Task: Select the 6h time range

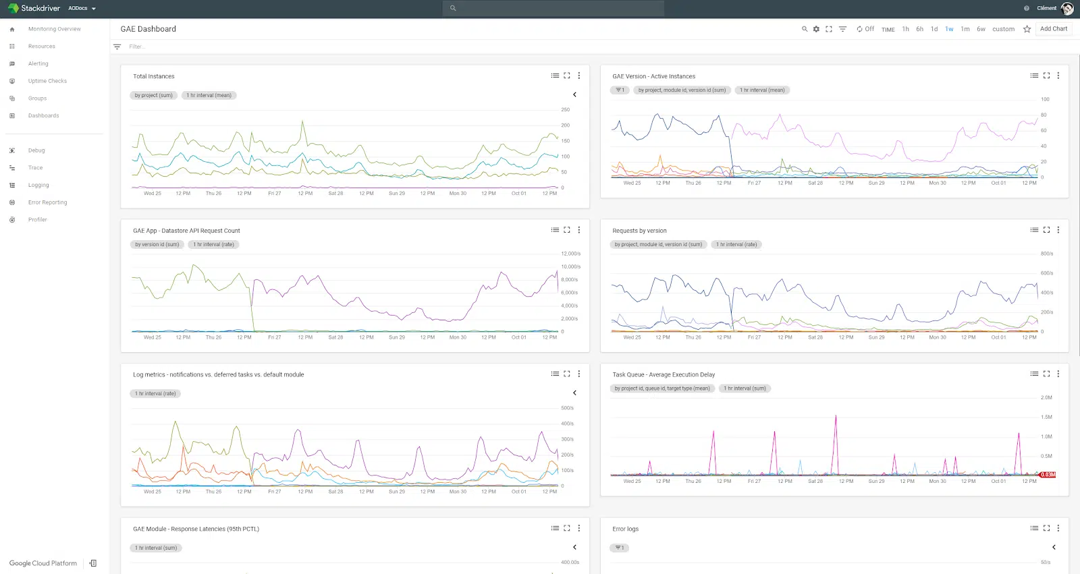Action: (x=919, y=29)
